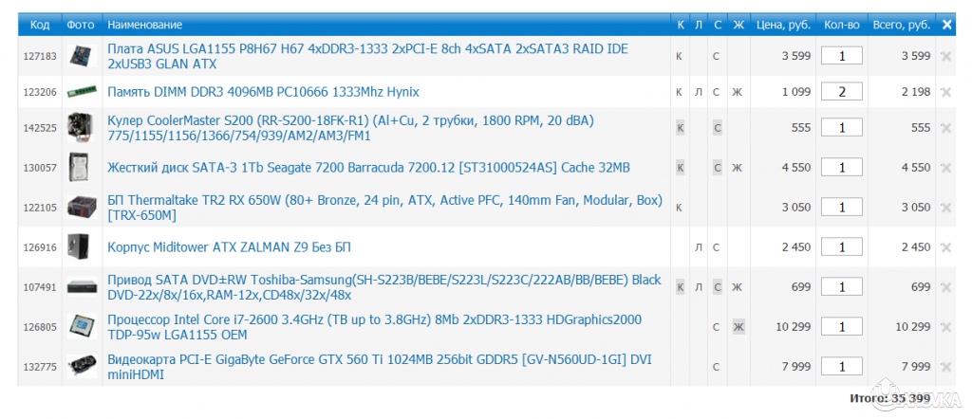The image size is (972, 419).
Task: Click the Фото column header
Action: point(82,25)
